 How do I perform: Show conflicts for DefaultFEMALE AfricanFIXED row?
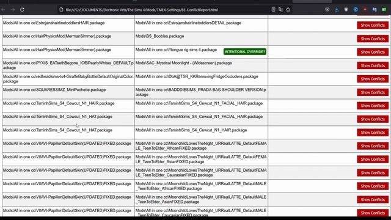point(373,146)
